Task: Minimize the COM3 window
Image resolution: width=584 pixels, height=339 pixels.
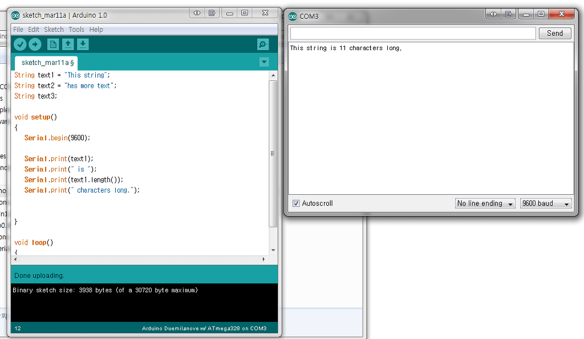Action: click(x=526, y=14)
